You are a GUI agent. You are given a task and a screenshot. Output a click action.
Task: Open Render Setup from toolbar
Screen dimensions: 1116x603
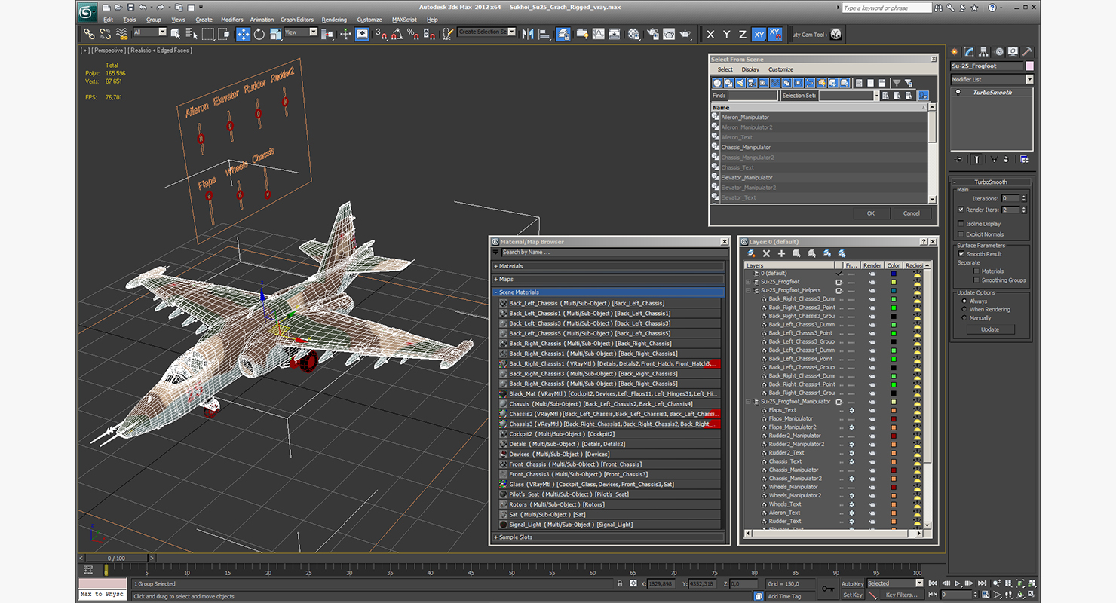pyautogui.click(x=652, y=34)
